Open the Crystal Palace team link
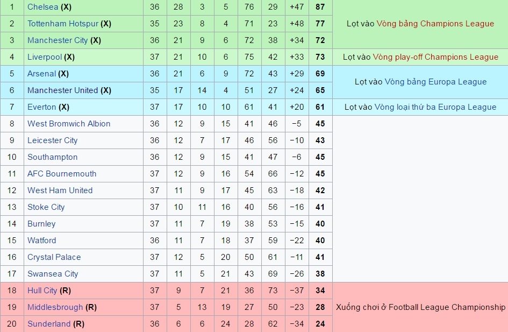Viewport: 508px width, 332px height. tap(54, 257)
